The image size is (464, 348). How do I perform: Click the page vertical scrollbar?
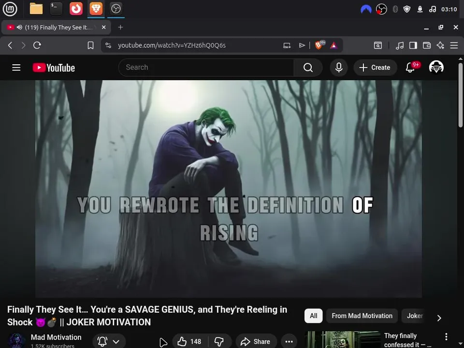[461, 95]
